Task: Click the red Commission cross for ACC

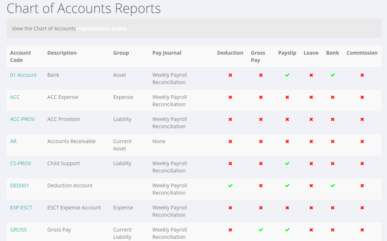Action: coord(362,97)
